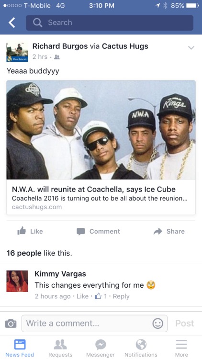This screenshot has height=359, width=202.
Task: Open Richard Burgos profile name
Action: click(60, 46)
